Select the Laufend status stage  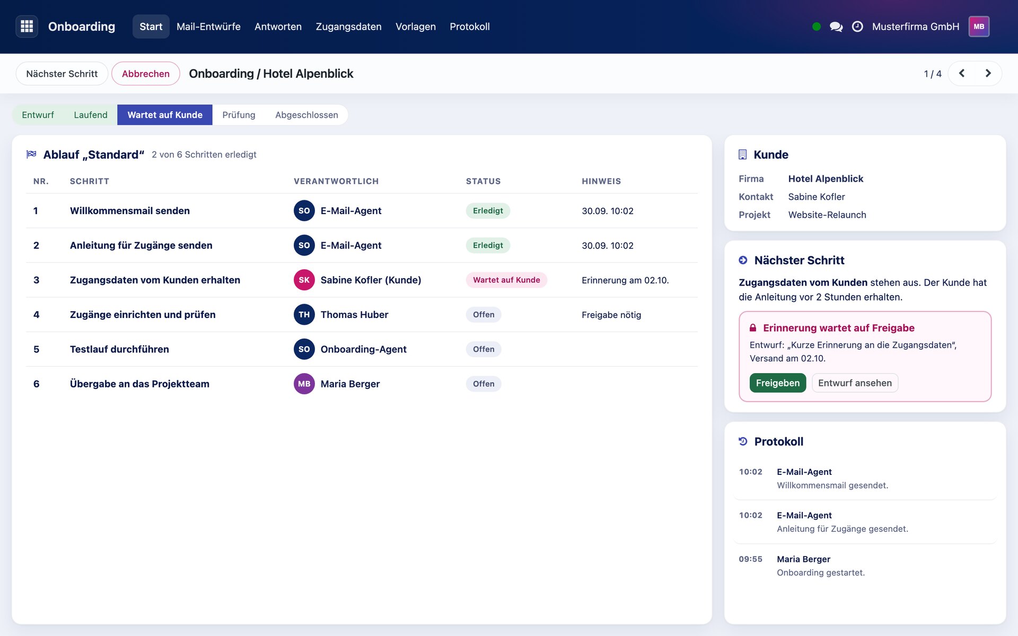91,115
